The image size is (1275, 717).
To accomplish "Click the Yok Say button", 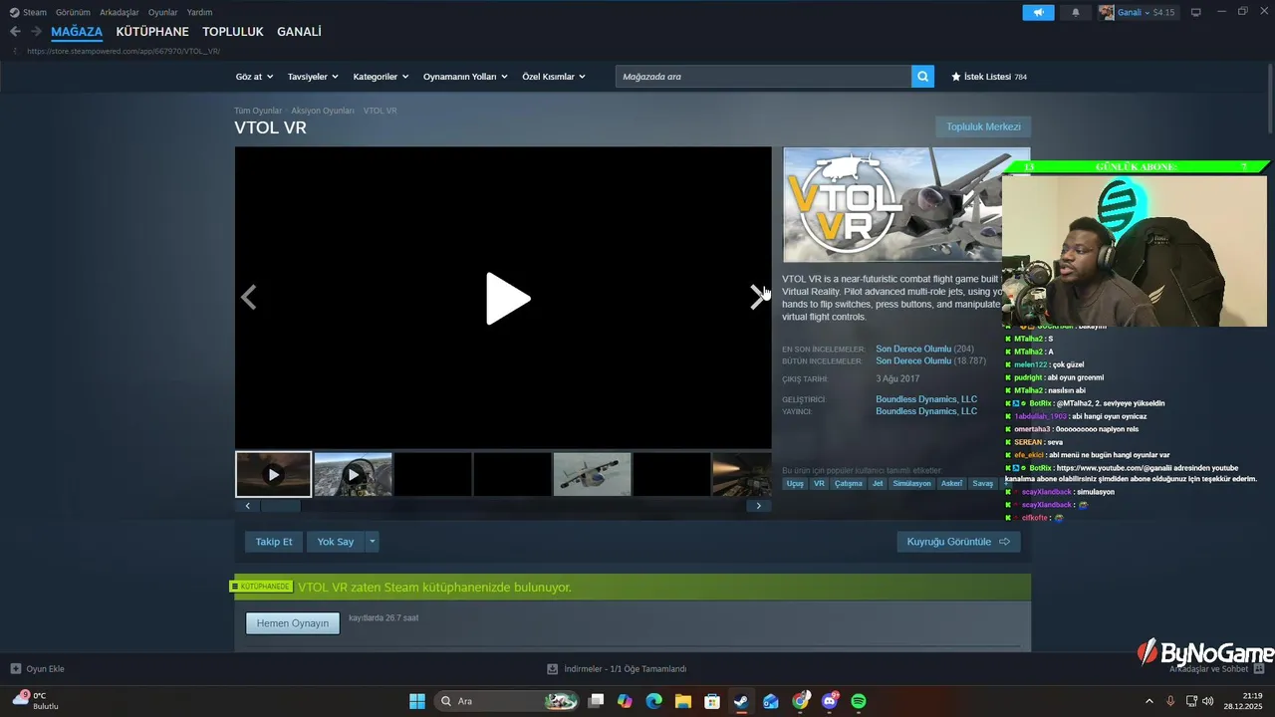I will point(336,542).
